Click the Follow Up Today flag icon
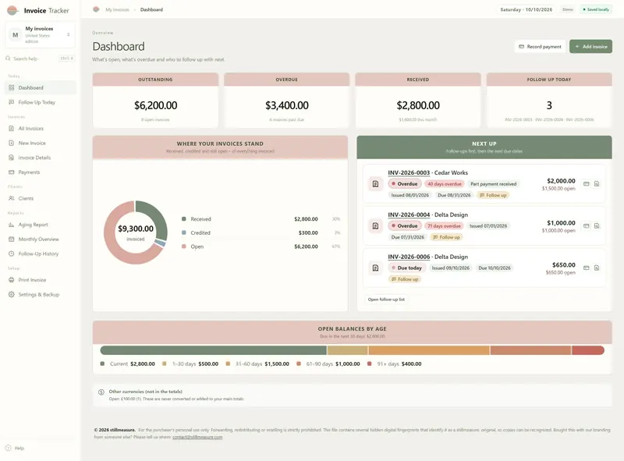Viewport: 624px width, 461px height. tap(11, 102)
